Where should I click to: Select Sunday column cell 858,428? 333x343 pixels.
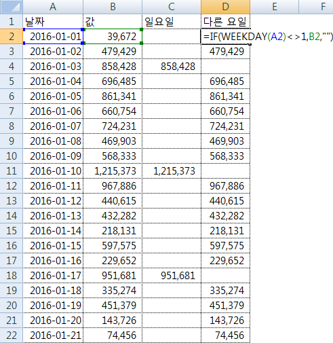click(172, 67)
